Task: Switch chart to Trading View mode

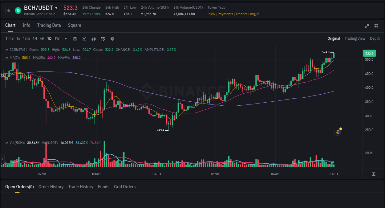Action: click(x=355, y=39)
